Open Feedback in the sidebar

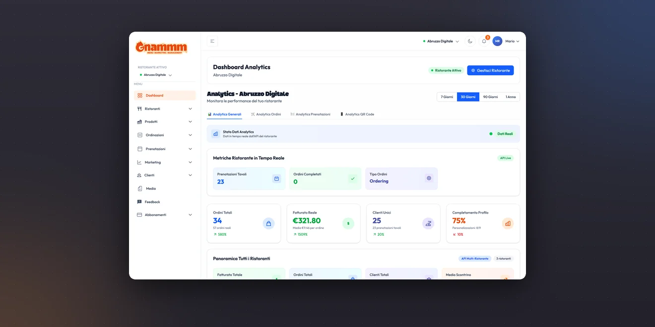point(165,202)
